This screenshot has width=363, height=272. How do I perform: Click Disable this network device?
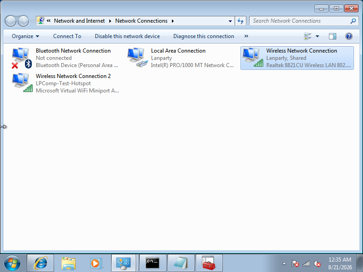(x=128, y=36)
